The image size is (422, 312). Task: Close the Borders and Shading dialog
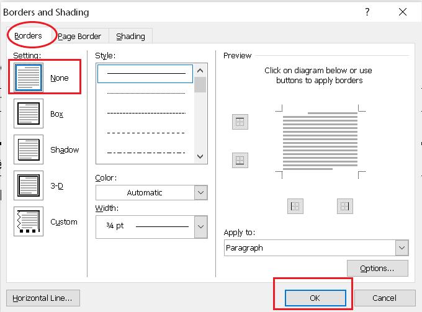tap(403, 12)
